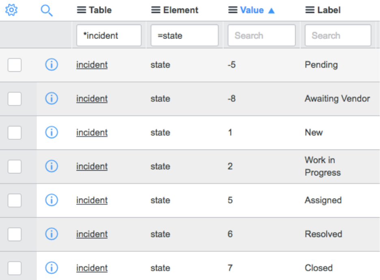Viewport: 380px width, 280px height.
Task: Click info icon beside Awaiting Vendor row
Action: [52, 98]
